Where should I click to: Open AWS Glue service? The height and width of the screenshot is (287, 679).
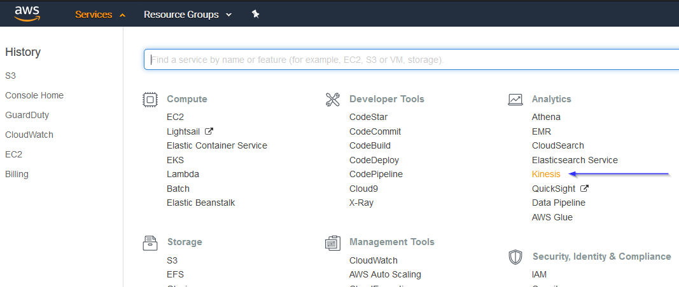click(x=552, y=217)
